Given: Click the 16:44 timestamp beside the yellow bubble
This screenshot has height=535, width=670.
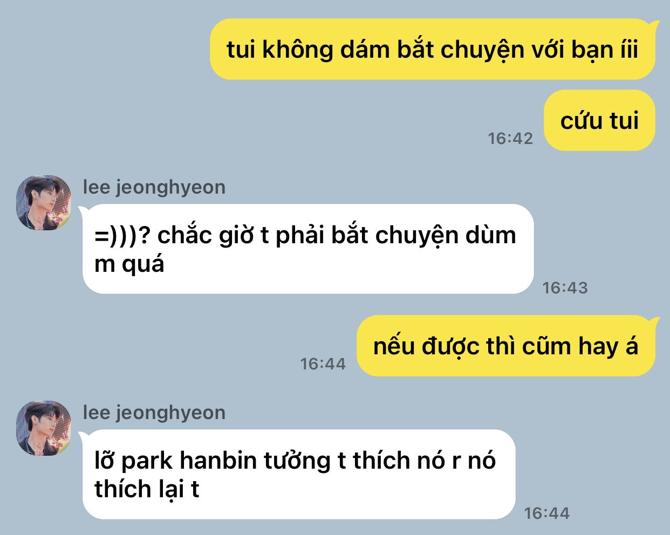Looking at the screenshot, I should (323, 364).
